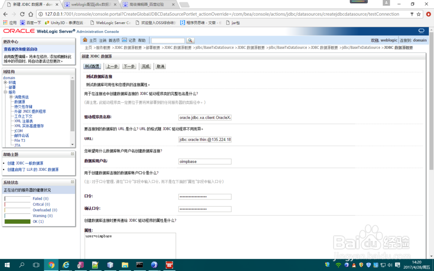Click the console search text box
Screen dimensions: 434x271
168,40
